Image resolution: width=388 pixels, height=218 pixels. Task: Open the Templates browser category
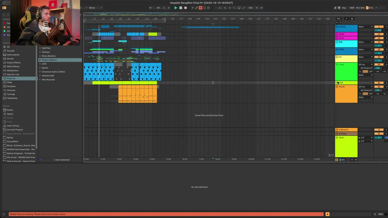[x=12, y=98]
